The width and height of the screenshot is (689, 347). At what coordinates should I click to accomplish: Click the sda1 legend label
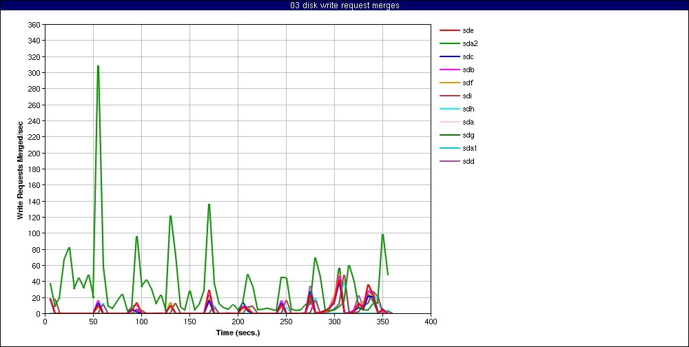point(470,149)
